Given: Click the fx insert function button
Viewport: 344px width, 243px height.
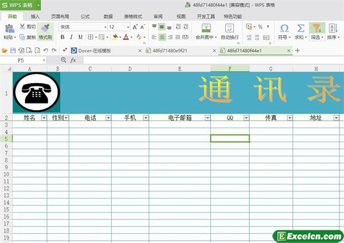Looking at the screenshot, I should point(73,60).
